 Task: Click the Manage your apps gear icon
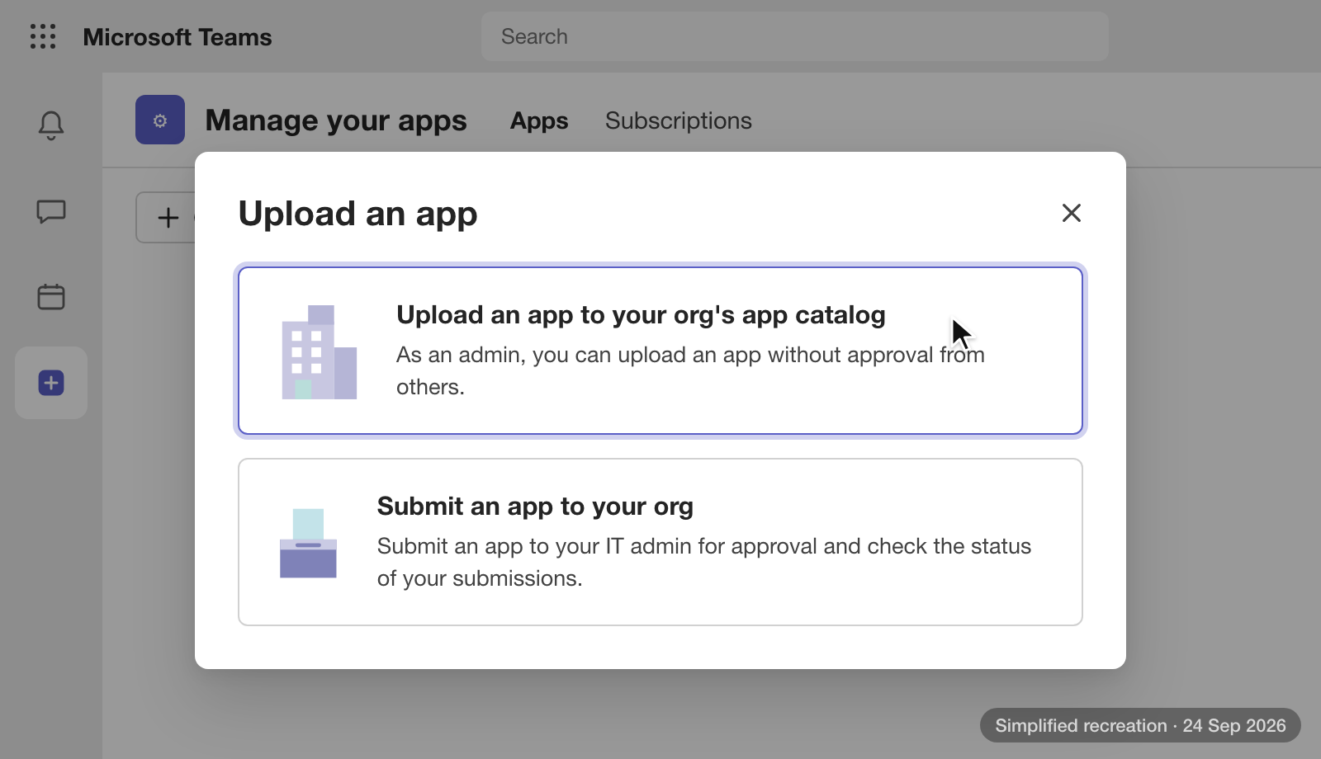(x=160, y=120)
